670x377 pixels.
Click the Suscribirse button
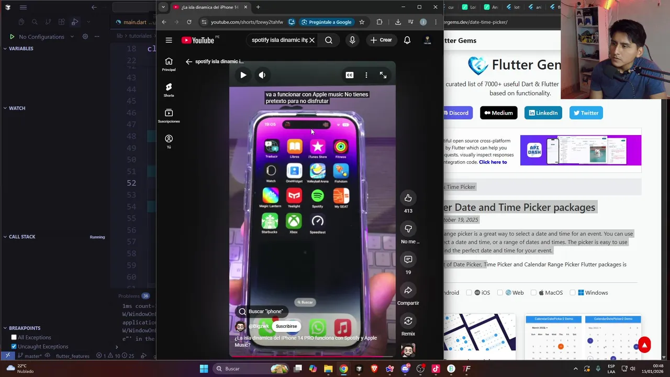pyautogui.click(x=286, y=326)
